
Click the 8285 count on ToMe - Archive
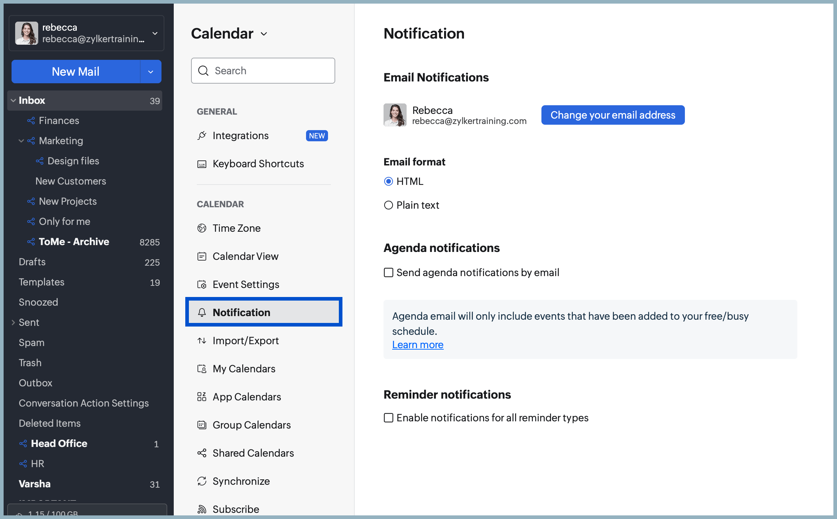[x=150, y=242]
